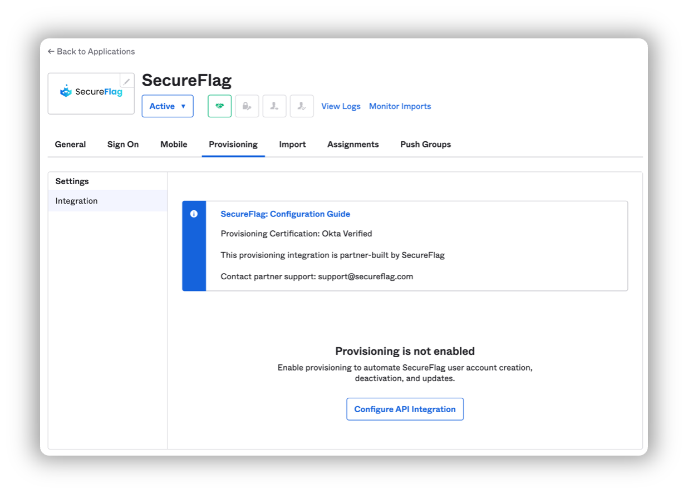688x494 pixels.
Task: Switch to the Assignments tab
Action: point(353,144)
